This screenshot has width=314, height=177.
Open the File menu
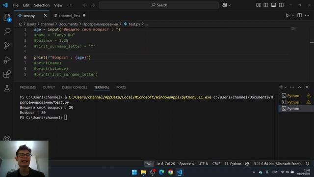tap(15, 5)
